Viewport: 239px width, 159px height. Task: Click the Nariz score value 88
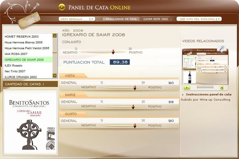tap(171, 102)
